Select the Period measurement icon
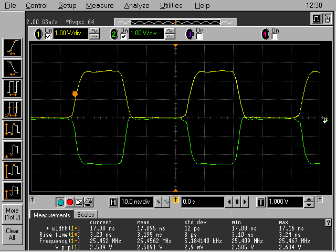Viewport: 336px width, 252px height. coord(13,89)
